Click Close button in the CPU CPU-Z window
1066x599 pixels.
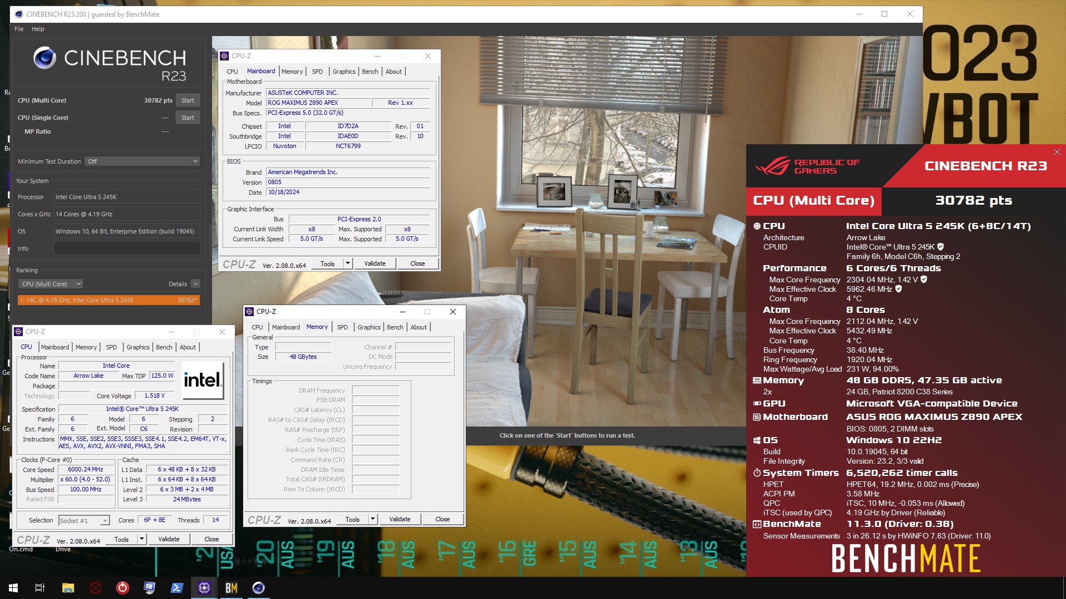tap(212, 539)
